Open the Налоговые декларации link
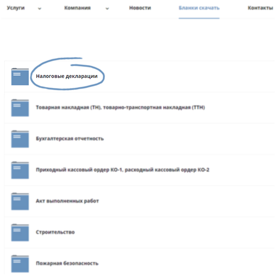 [67, 76]
